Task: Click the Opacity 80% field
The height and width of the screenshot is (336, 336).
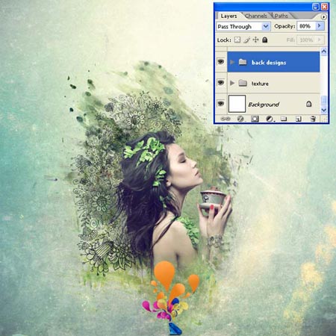Action: coord(306,26)
